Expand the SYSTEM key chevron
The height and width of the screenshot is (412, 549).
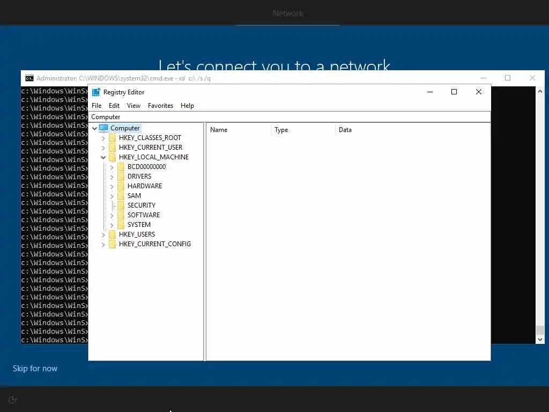click(x=112, y=225)
